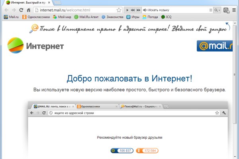Open Знакомства bookmark

click(x=113, y=17)
